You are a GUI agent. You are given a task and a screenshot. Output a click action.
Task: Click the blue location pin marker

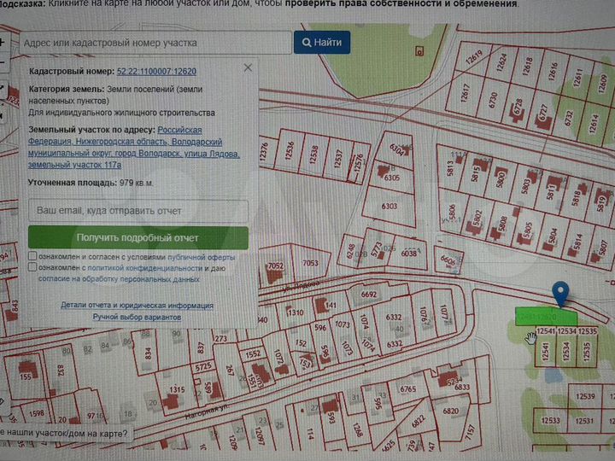(560, 295)
